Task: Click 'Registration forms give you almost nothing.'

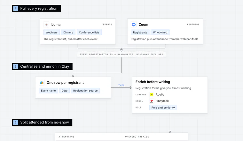Action: (163, 88)
